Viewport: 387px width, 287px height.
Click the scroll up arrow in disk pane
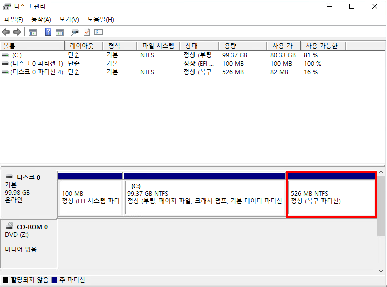click(x=381, y=172)
